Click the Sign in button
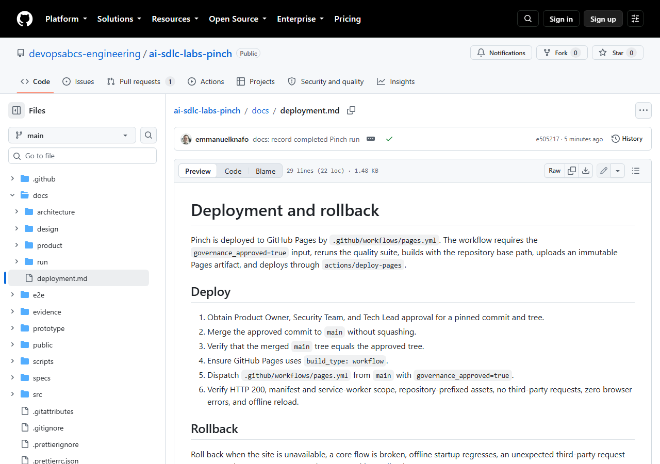The width and height of the screenshot is (660, 464). [x=561, y=19]
